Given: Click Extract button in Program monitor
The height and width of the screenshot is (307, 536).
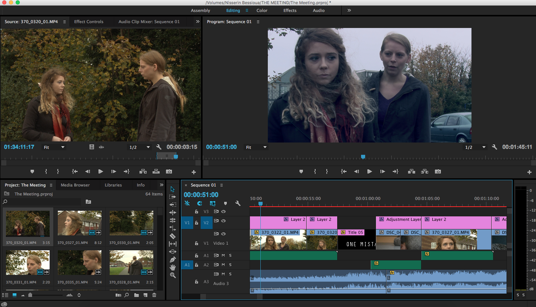Looking at the screenshot, I should [x=424, y=172].
